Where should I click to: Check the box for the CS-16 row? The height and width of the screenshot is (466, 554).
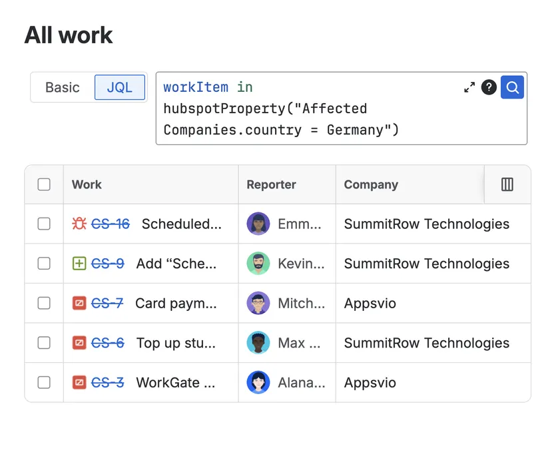click(44, 224)
